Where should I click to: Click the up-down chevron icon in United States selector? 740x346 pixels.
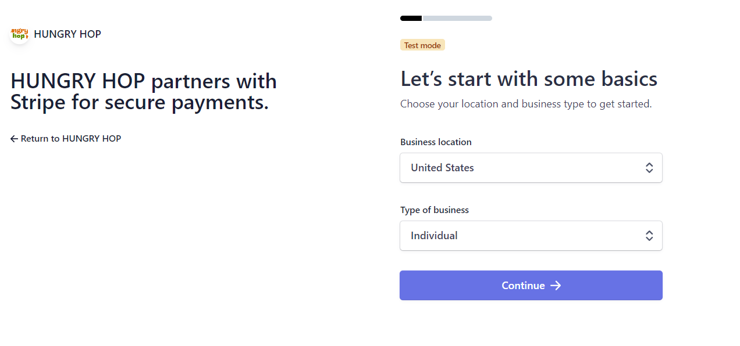click(x=649, y=168)
